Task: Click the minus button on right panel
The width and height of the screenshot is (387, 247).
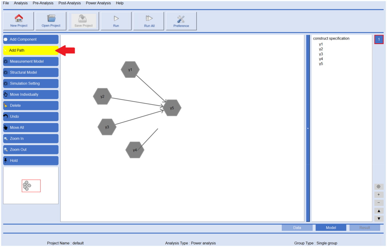Action: click(x=378, y=202)
